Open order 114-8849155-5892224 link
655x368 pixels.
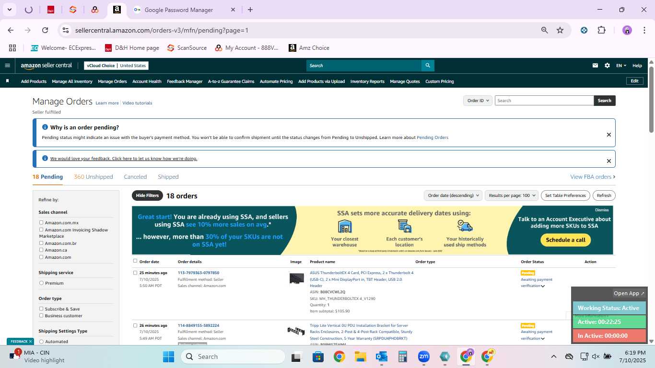[x=199, y=325]
